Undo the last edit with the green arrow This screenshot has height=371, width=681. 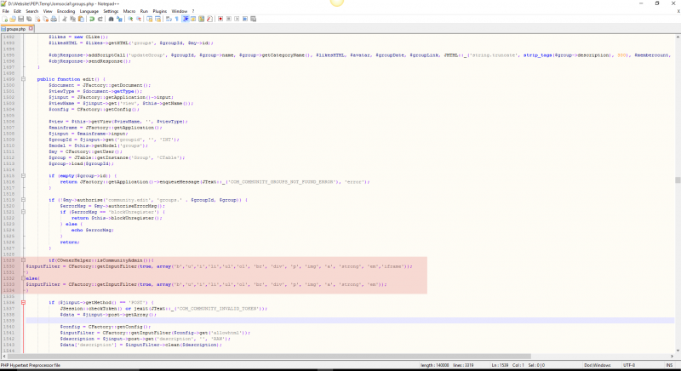tap(92, 19)
